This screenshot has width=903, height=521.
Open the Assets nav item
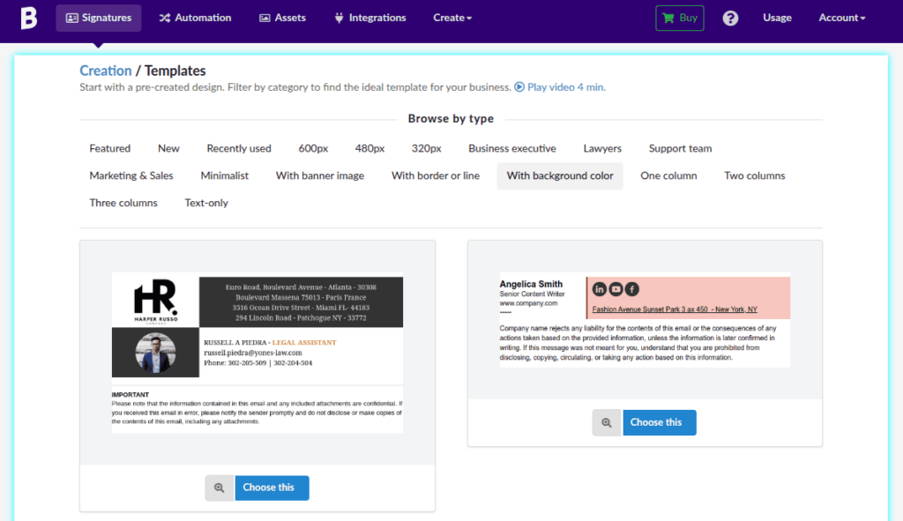[282, 18]
